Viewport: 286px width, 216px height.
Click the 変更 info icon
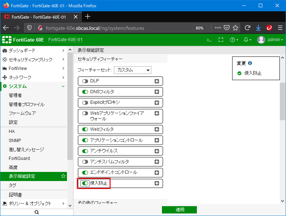click(x=250, y=63)
